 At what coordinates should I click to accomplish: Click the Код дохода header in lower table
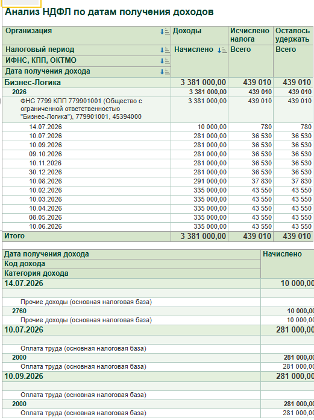point(131,264)
